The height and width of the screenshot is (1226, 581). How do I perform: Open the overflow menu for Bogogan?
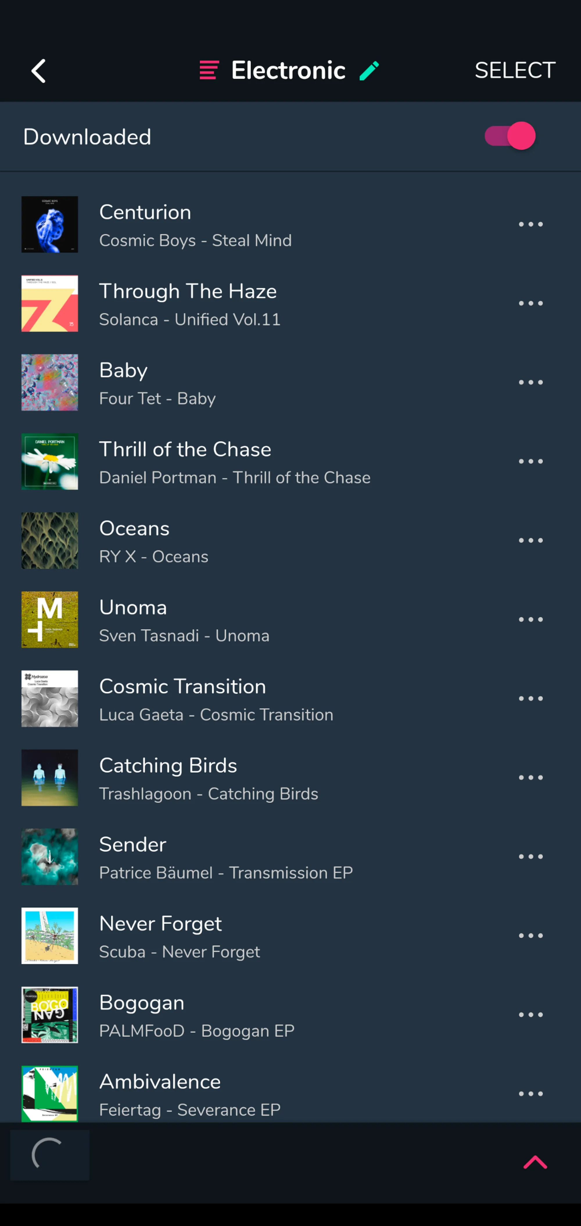[x=530, y=1014]
